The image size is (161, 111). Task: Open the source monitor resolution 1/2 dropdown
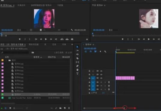tap(63, 30)
